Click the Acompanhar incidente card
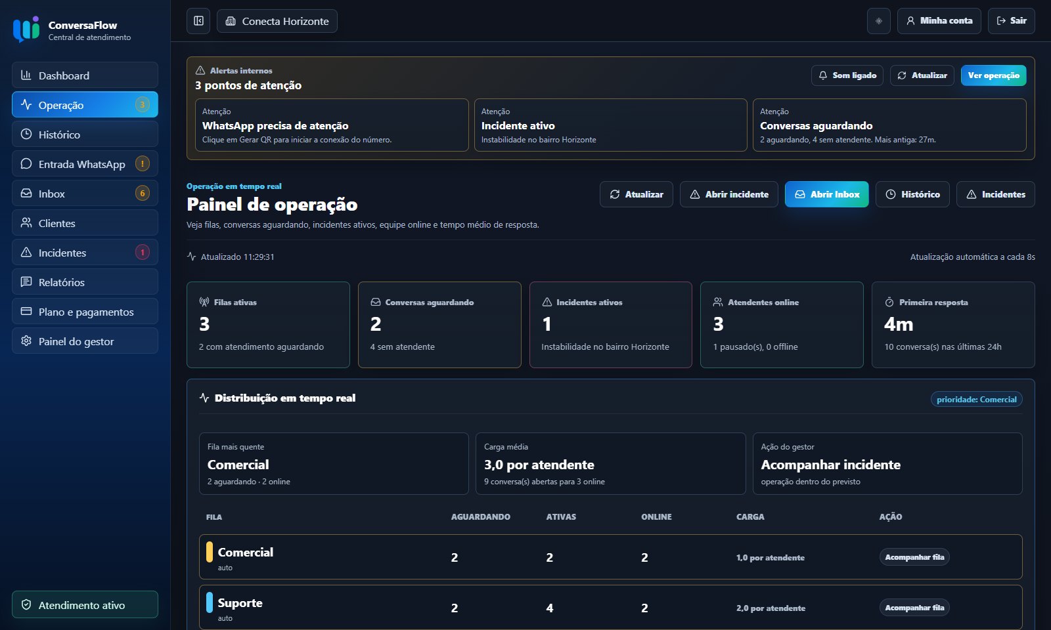Viewport: 1051px width, 630px height. [887, 463]
